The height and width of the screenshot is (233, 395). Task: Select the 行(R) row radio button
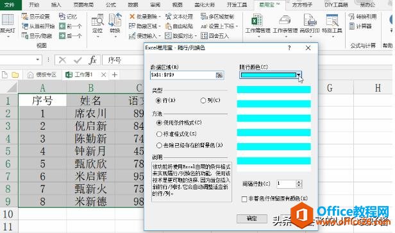pyautogui.click(x=158, y=100)
